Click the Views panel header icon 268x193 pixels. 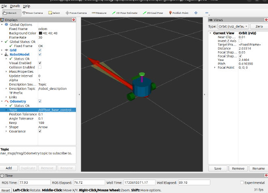coord(210,20)
